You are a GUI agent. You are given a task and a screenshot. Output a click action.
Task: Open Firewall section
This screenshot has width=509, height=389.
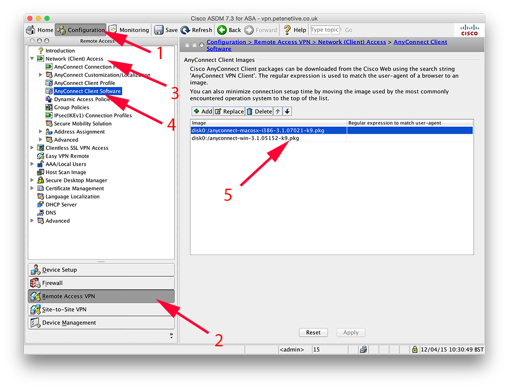[x=101, y=283]
